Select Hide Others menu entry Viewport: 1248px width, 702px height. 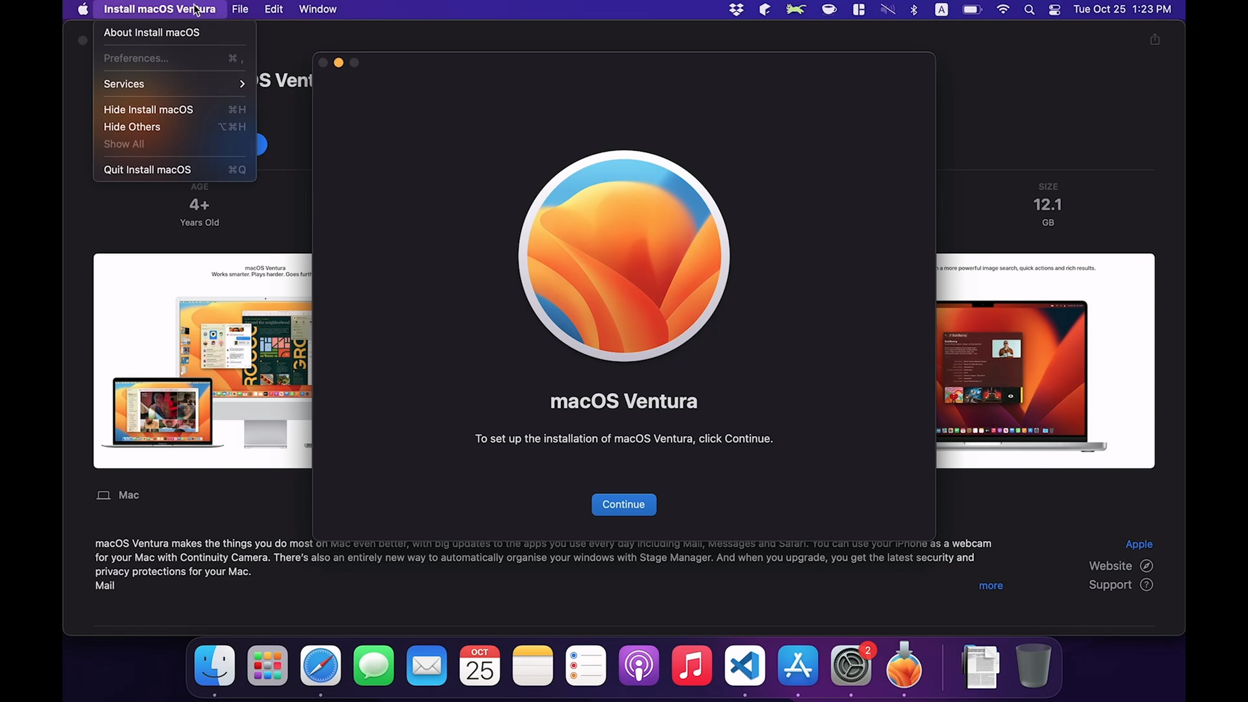click(x=174, y=127)
